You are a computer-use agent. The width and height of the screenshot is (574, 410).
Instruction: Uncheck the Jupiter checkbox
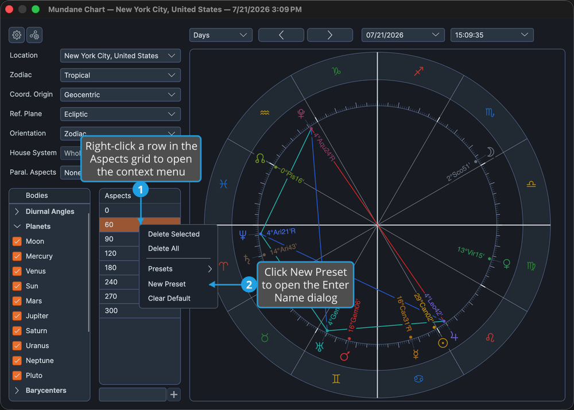click(x=17, y=315)
